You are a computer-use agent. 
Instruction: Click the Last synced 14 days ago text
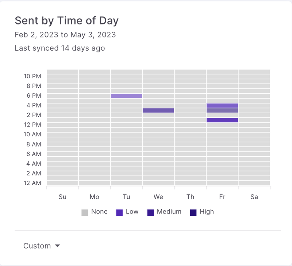click(x=59, y=48)
